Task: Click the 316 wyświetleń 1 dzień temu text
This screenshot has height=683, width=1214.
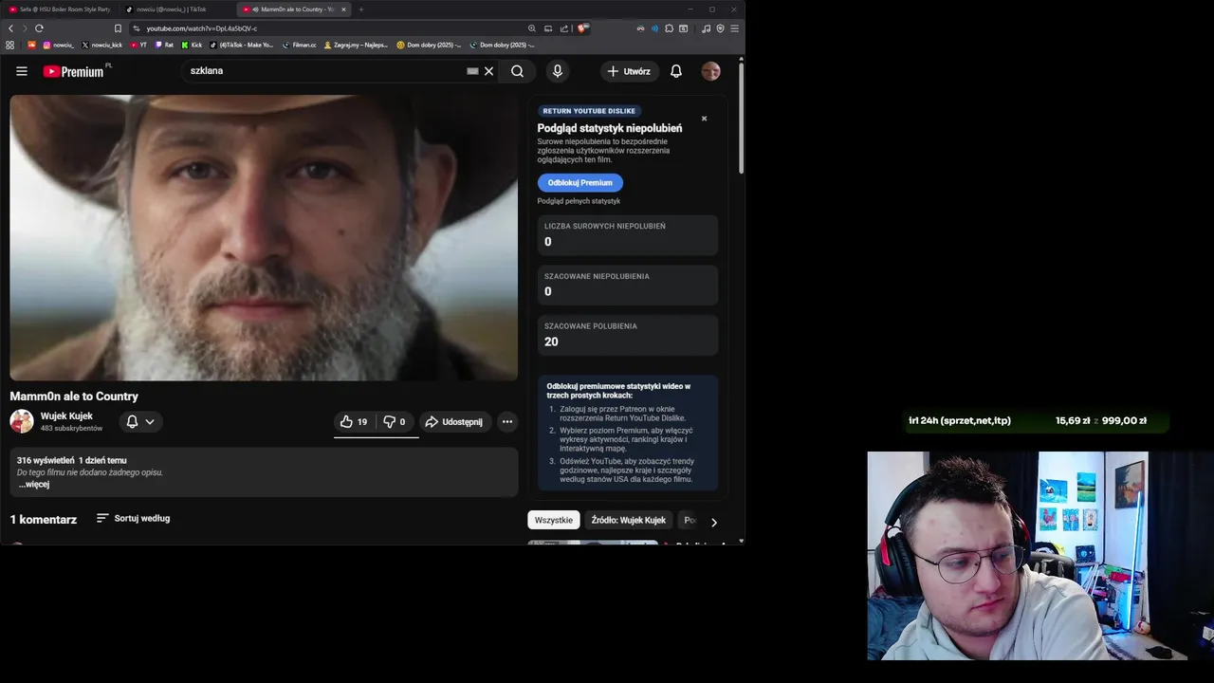Action: click(x=72, y=460)
